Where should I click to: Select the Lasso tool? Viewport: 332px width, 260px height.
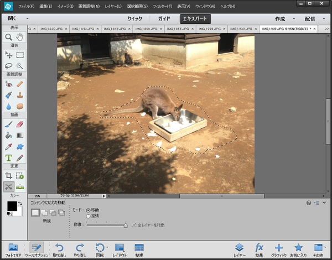(9, 66)
